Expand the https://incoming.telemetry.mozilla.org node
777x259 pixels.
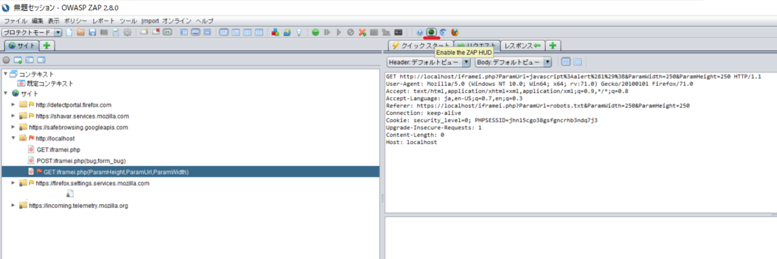(x=14, y=205)
